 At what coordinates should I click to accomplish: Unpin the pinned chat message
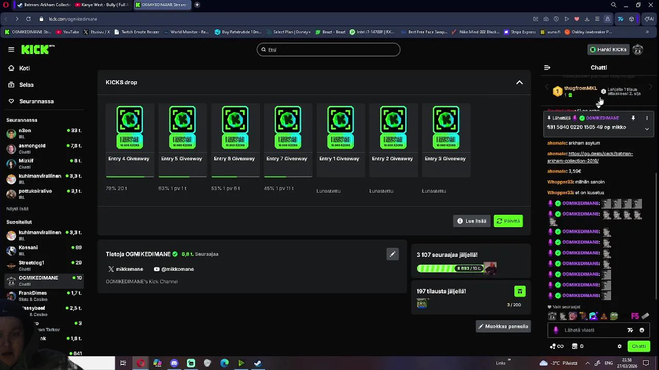633,118
